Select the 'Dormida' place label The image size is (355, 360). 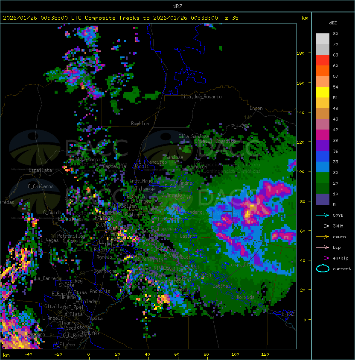245,297
